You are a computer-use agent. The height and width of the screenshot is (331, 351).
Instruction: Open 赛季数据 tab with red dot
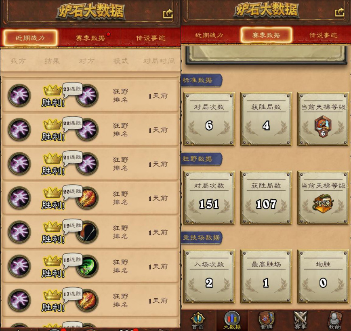(90, 38)
